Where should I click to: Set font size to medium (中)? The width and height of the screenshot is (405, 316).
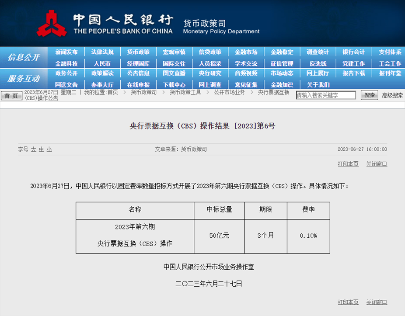(x=41, y=149)
